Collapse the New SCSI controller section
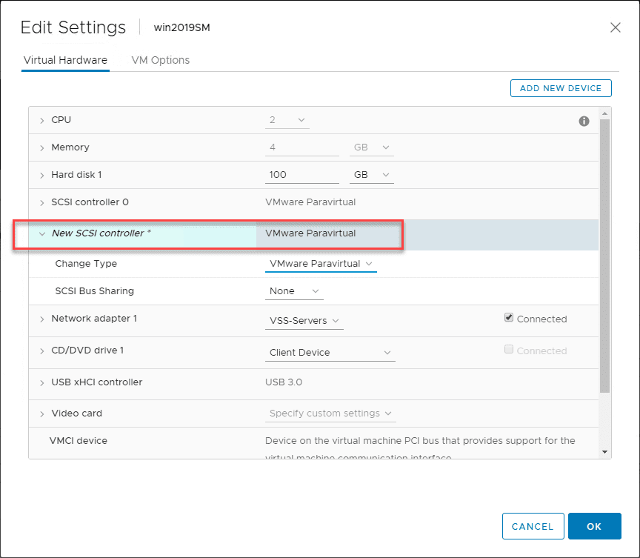The image size is (640, 558). pos(42,233)
